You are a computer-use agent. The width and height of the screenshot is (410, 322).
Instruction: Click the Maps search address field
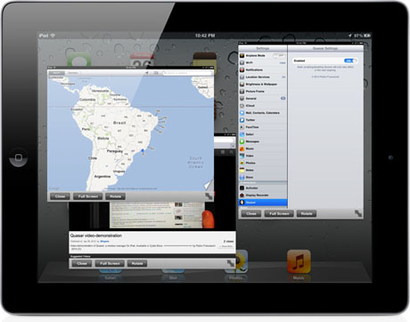pos(187,73)
